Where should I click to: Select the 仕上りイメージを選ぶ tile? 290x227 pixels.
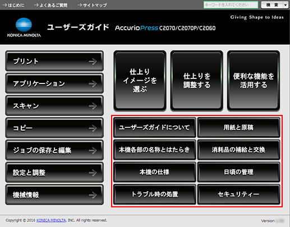[140, 81]
